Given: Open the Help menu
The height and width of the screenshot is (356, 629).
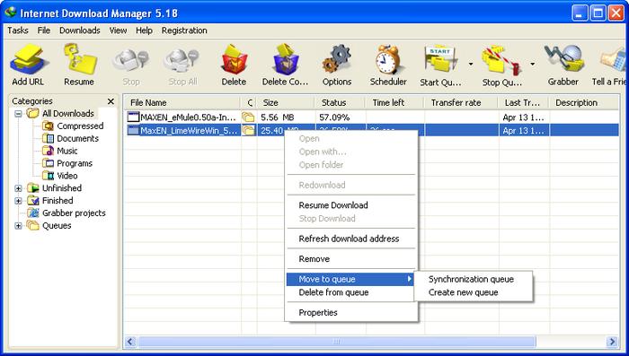Looking at the screenshot, I should [144, 30].
